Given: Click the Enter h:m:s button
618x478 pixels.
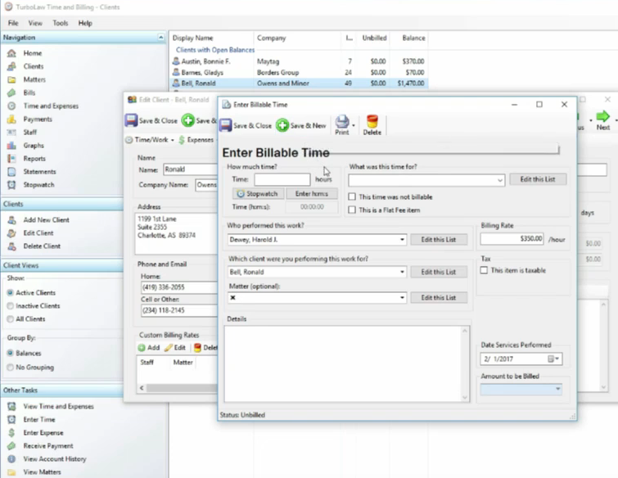Looking at the screenshot, I should 311,193.
